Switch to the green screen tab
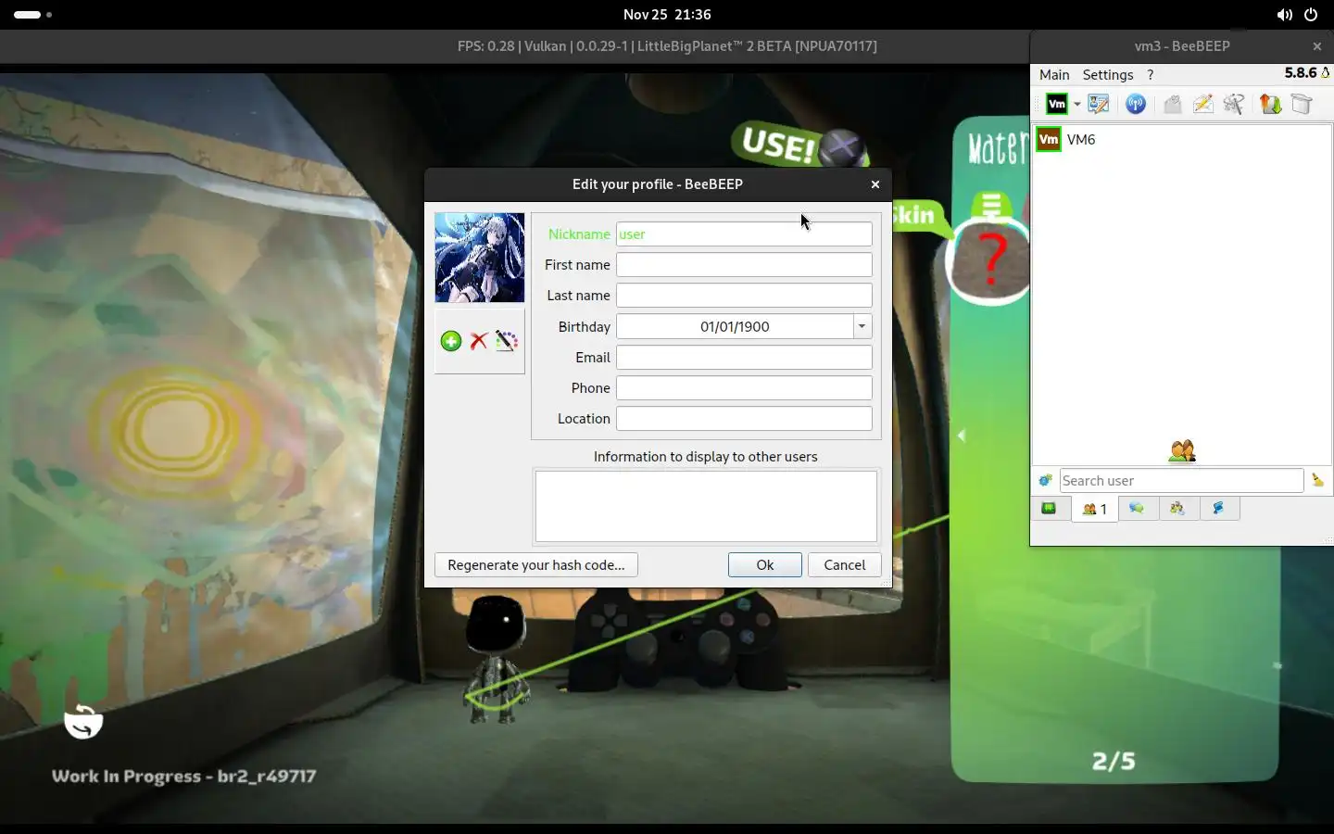Viewport: 1334px width, 834px height. point(1050,509)
